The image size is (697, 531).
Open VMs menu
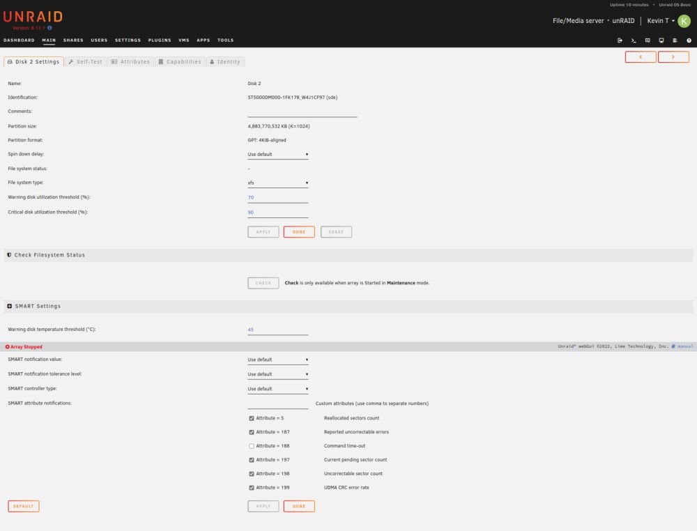[184, 40]
